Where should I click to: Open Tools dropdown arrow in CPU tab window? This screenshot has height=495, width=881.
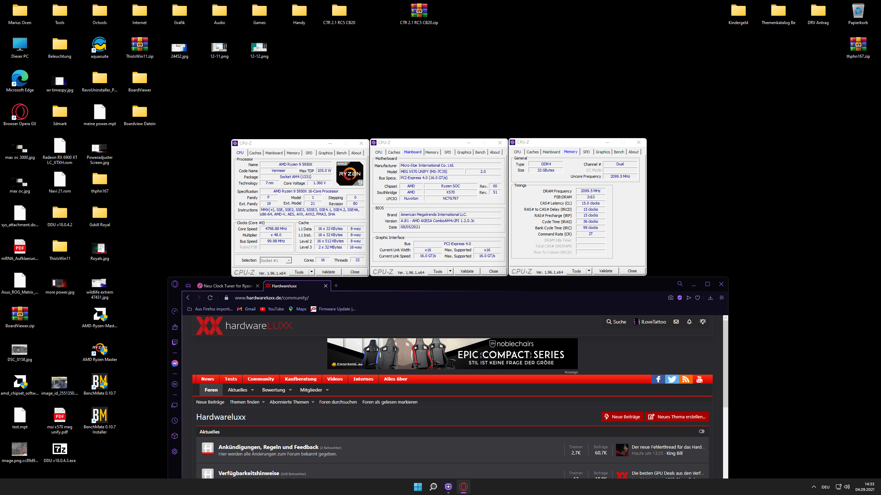(312, 272)
